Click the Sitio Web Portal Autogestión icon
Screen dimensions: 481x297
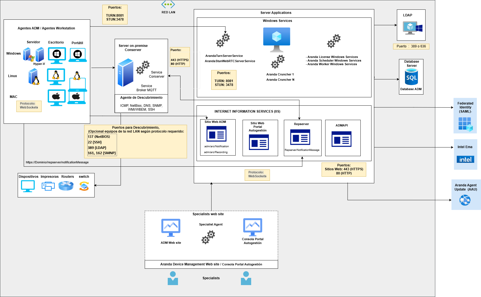(259, 142)
